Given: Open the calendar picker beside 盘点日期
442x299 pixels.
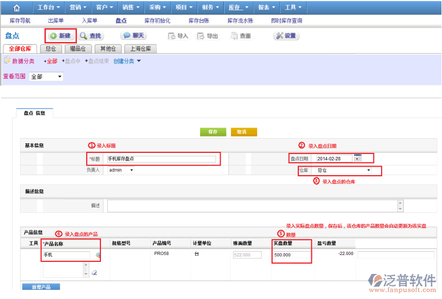Looking at the screenshot, I should click(358, 158).
